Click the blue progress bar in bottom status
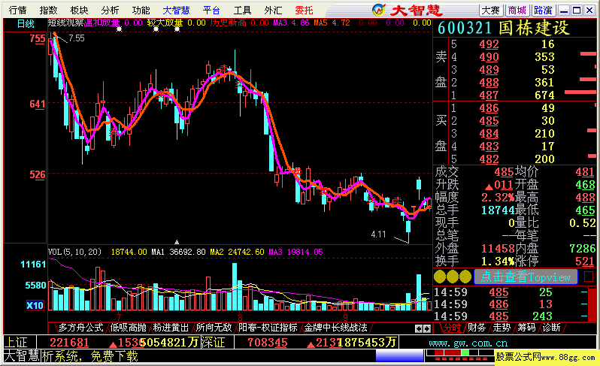The width and height of the screenshot is (600, 366). point(399,355)
